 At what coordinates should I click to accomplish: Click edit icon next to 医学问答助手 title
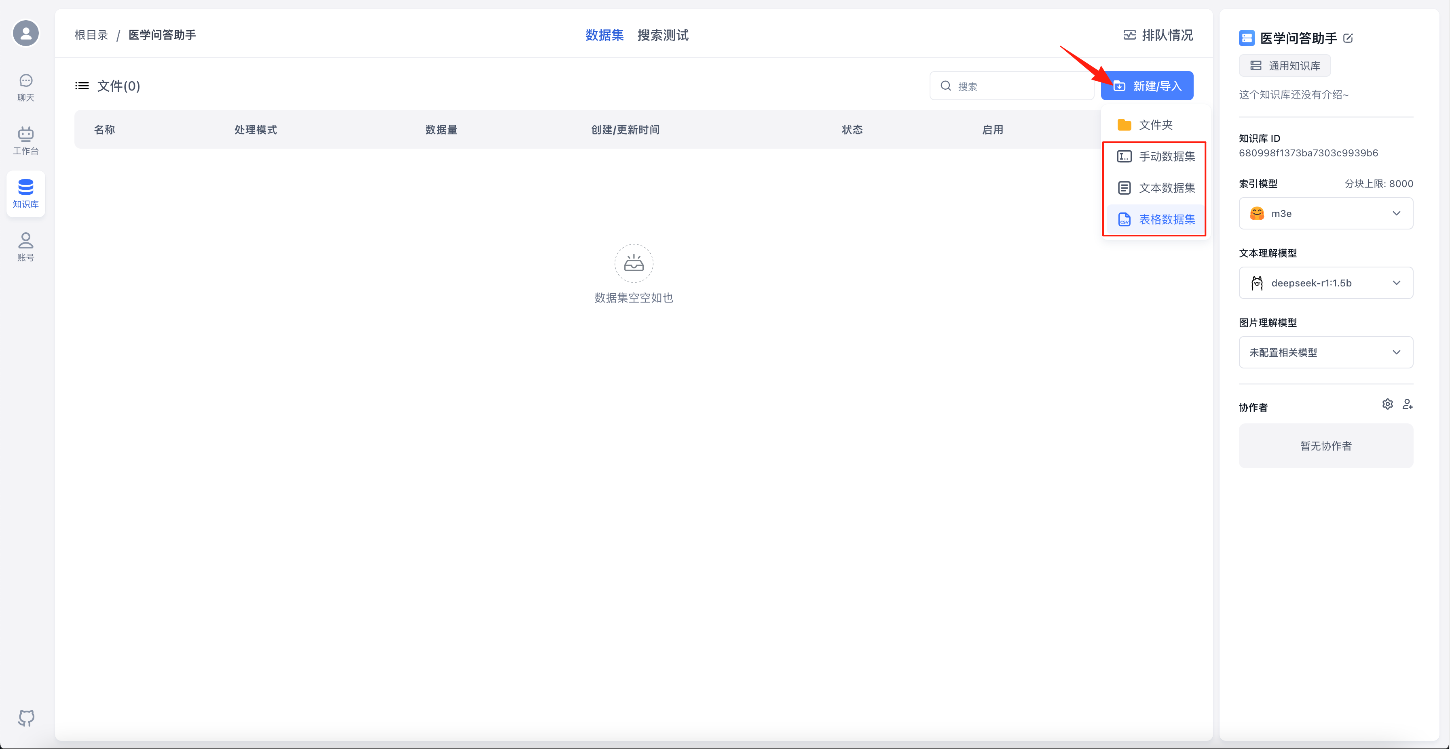(x=1348, y=38)
